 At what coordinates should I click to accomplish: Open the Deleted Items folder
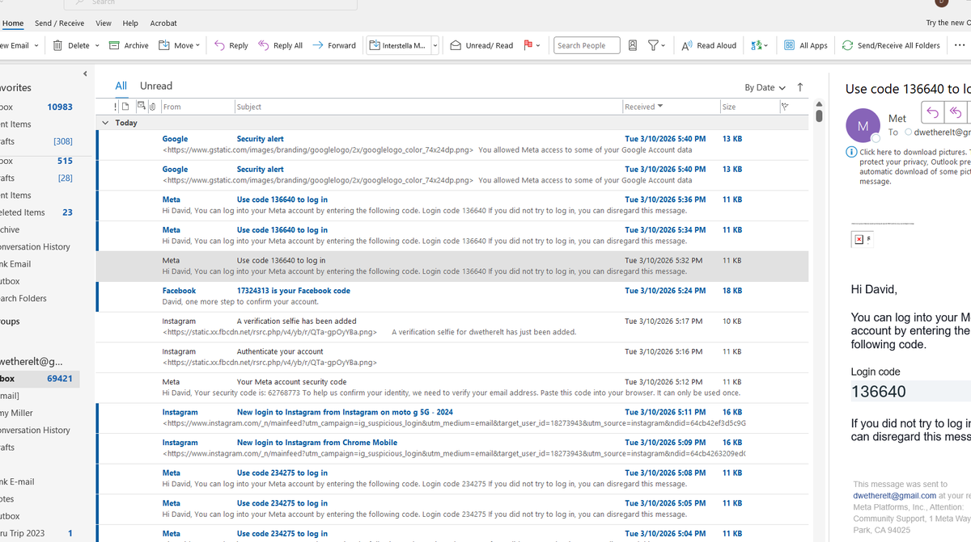39,212
